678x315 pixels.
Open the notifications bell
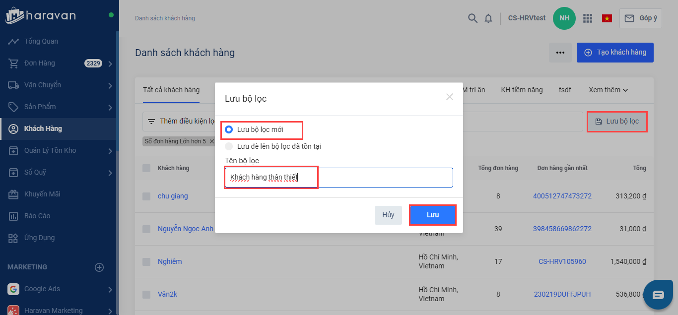[x=488, y=18]
